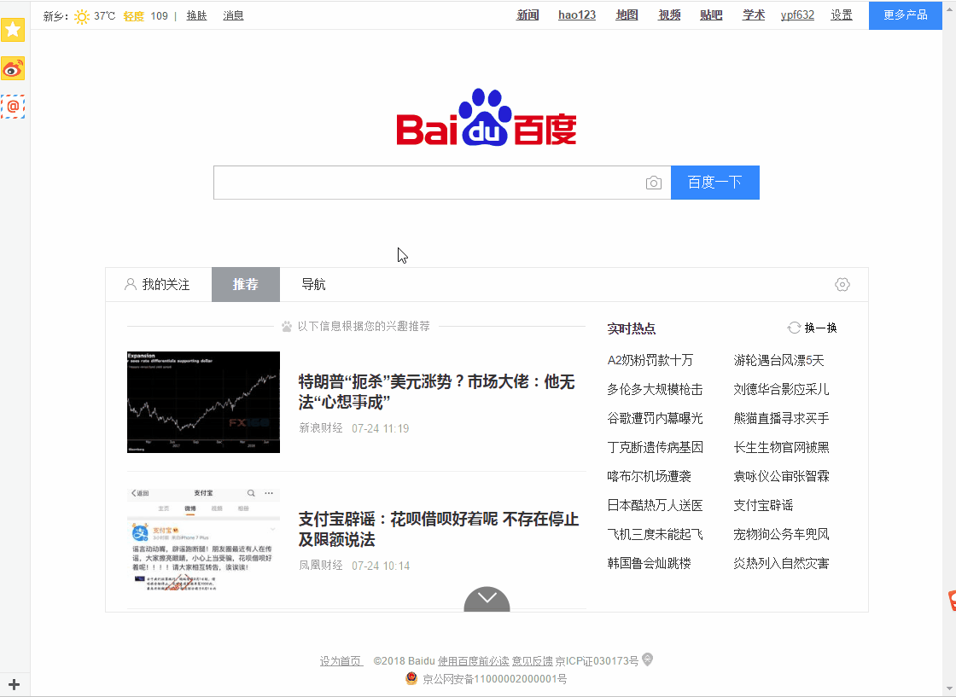Open hot topic 多伦多大规模枪击
Viewport: 956px width, 697px height.
point(655,389)
